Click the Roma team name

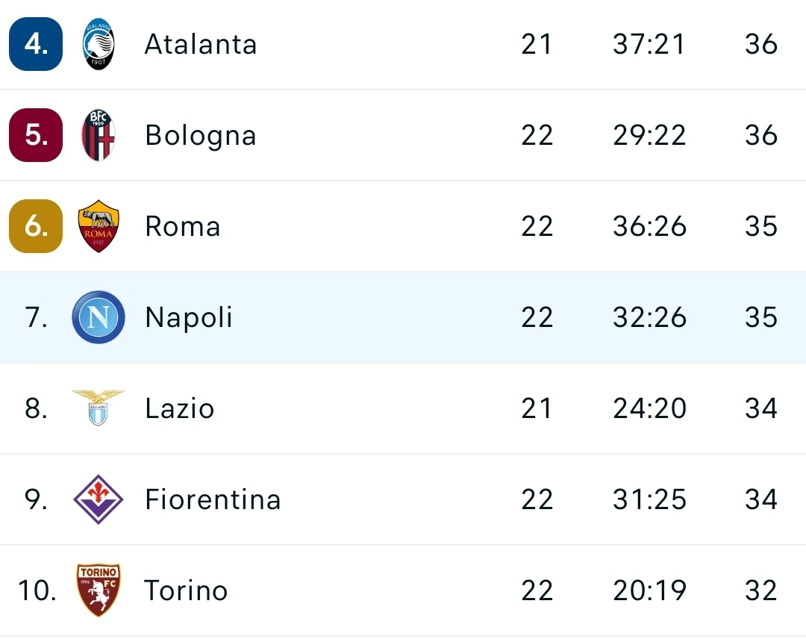point(182,226)
